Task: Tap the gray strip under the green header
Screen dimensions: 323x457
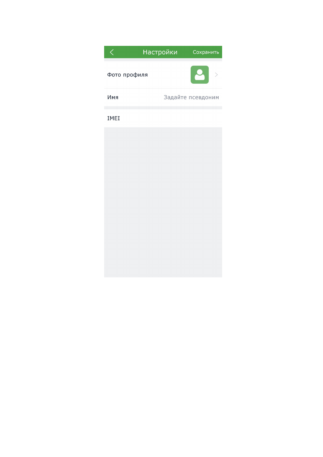Action: (163, 60)
